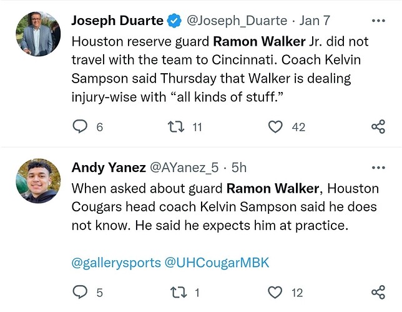
Task: Open Andy Yanez's profile picture
Action: click(x=39, y=181)
